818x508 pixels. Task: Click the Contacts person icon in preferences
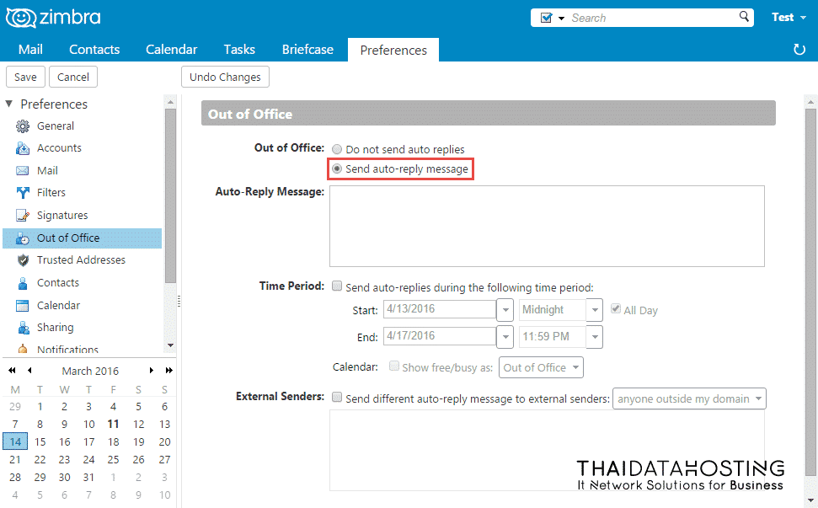coord(23,283)
